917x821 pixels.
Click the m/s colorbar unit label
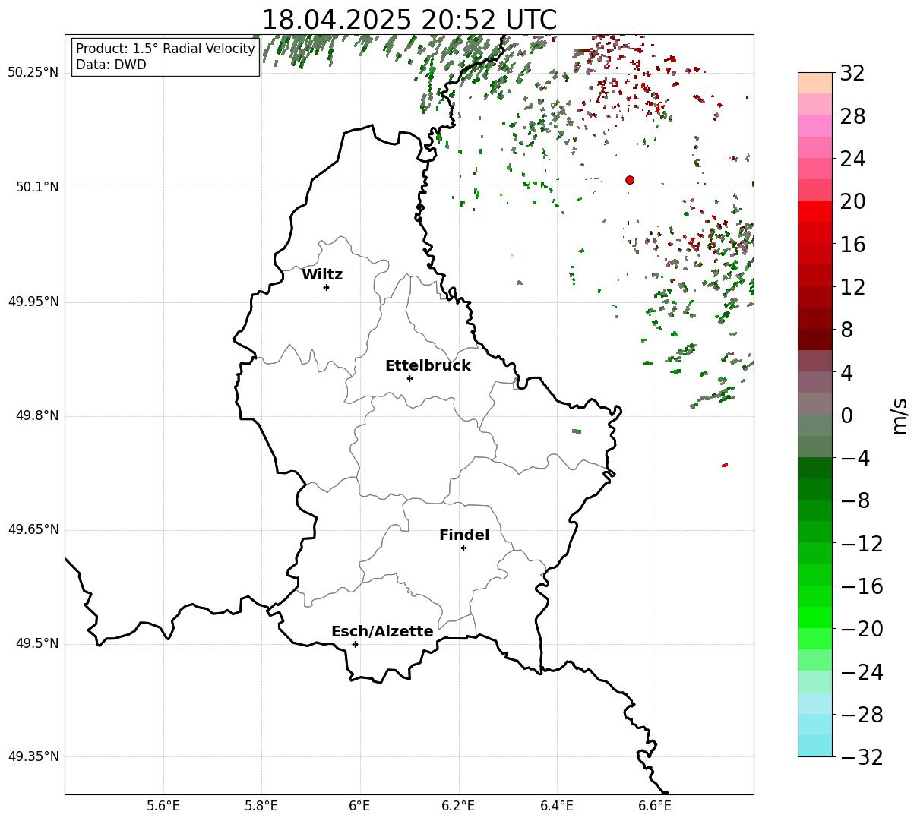pyautogui.click(x=900, y=415)
